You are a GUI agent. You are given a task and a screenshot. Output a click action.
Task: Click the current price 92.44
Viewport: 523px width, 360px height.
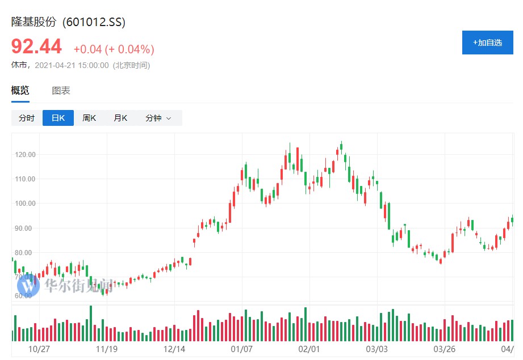click(37, 46)
